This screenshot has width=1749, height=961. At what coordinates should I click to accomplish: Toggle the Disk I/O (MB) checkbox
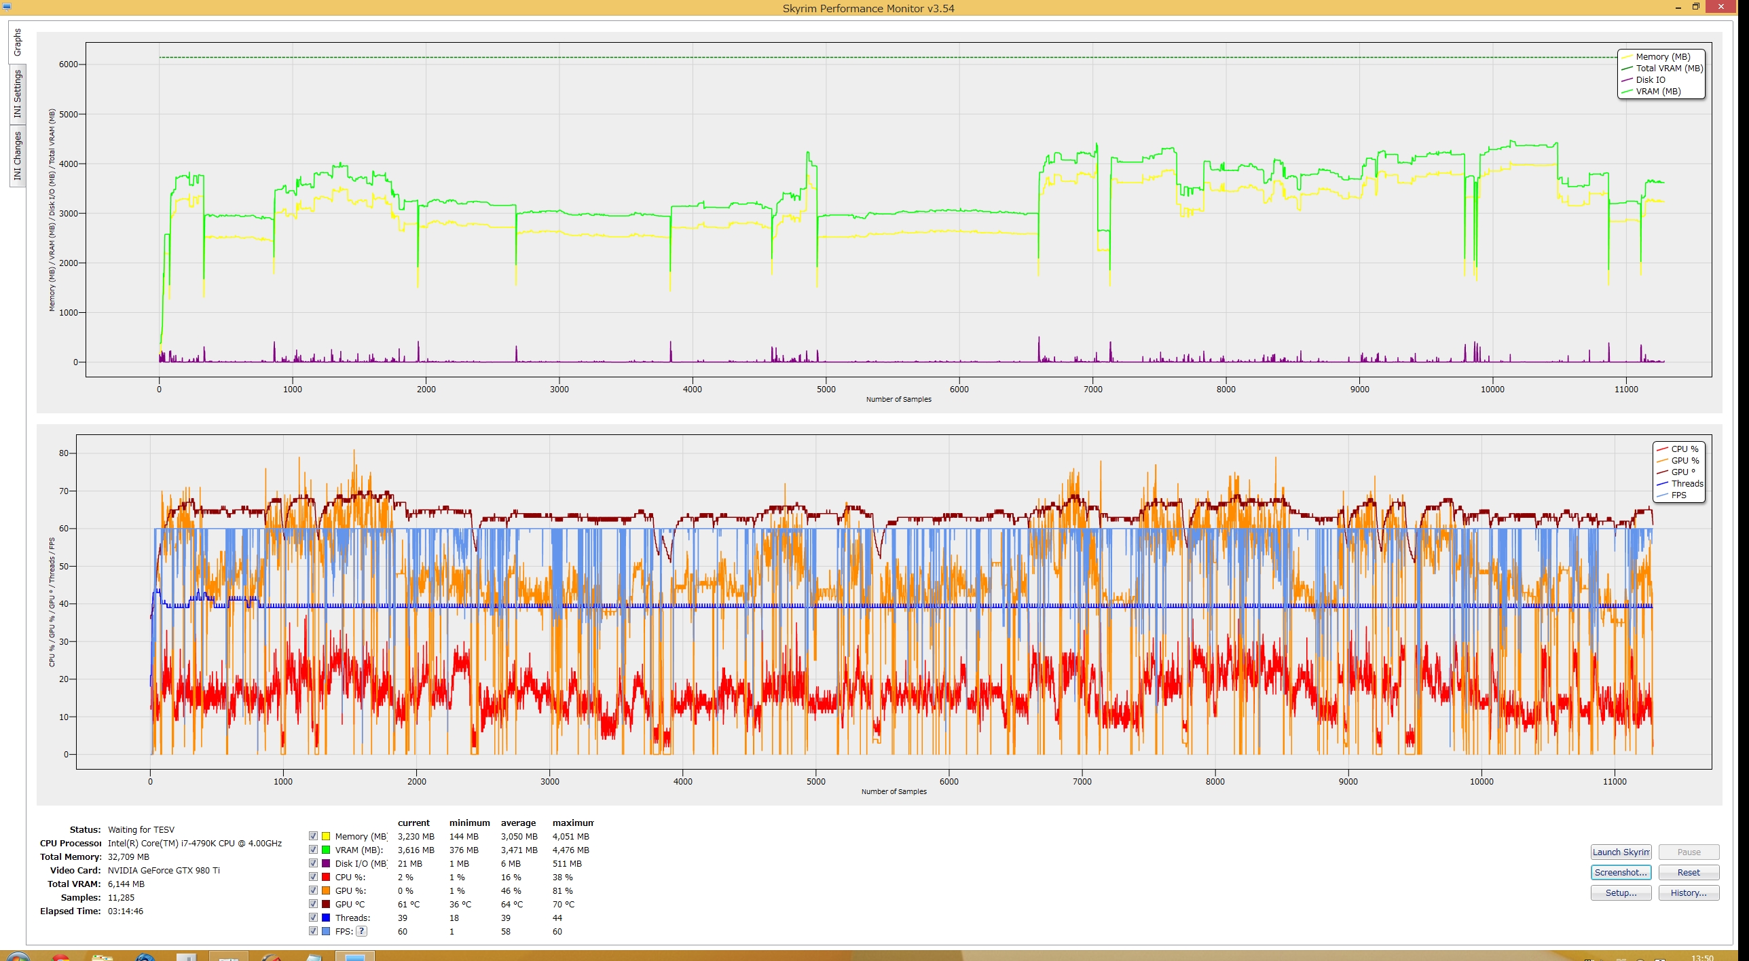[x=313, y=863]
